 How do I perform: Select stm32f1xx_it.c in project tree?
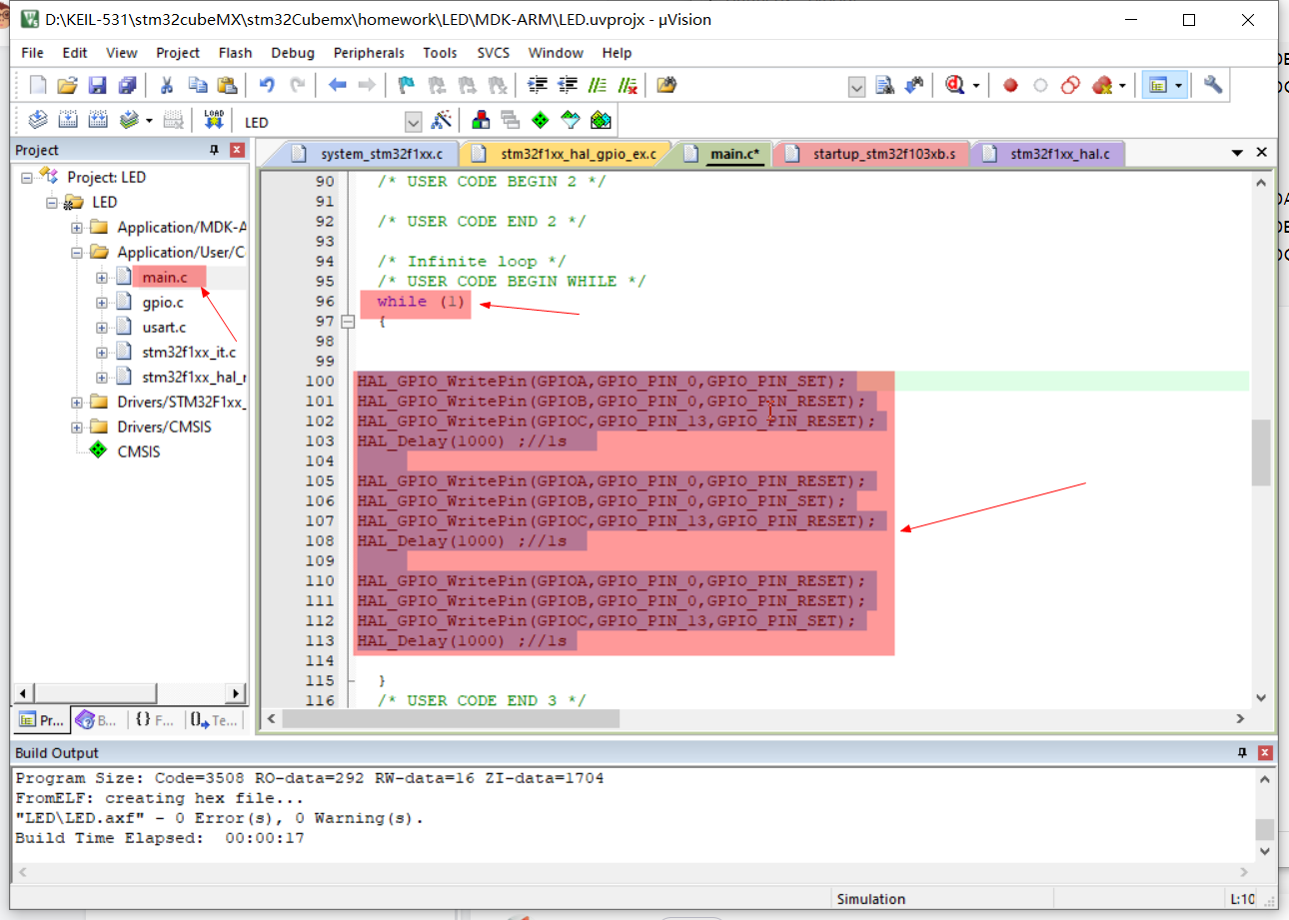[189, 353]
